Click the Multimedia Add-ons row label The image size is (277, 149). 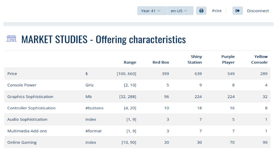(27, 131)
